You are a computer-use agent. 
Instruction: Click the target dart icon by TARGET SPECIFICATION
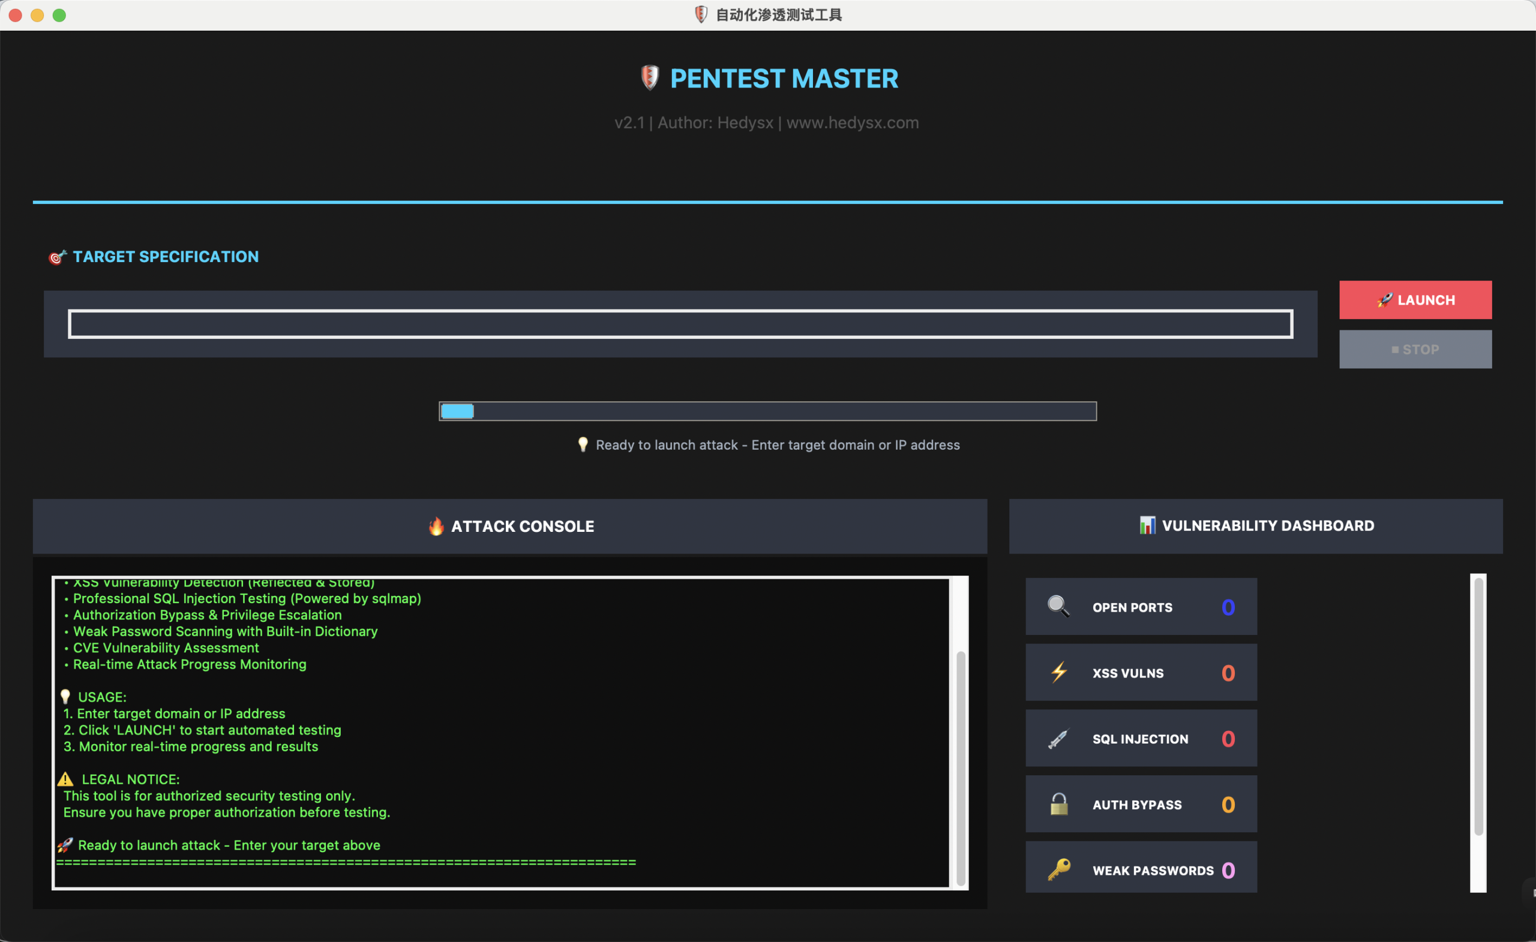pos(58,257)
